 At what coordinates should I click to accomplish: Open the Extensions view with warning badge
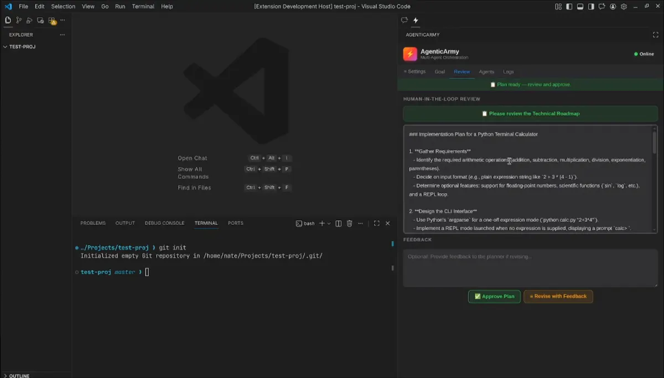pos(52,20)
